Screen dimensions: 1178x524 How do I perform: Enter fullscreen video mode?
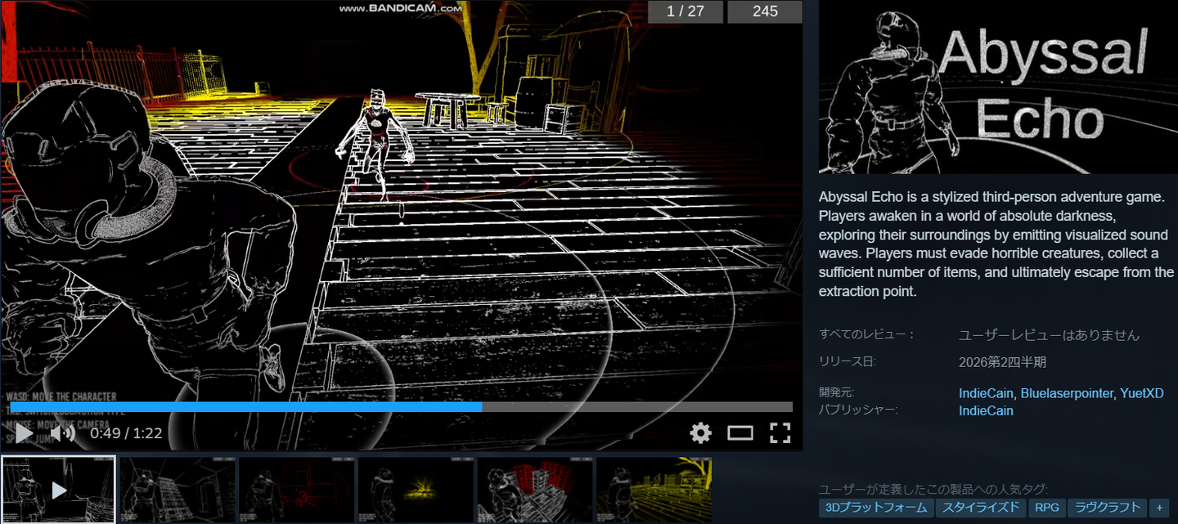pos(780,433)
